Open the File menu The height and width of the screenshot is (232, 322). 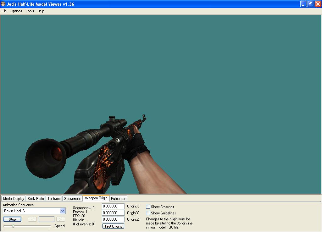click(4, 11)
